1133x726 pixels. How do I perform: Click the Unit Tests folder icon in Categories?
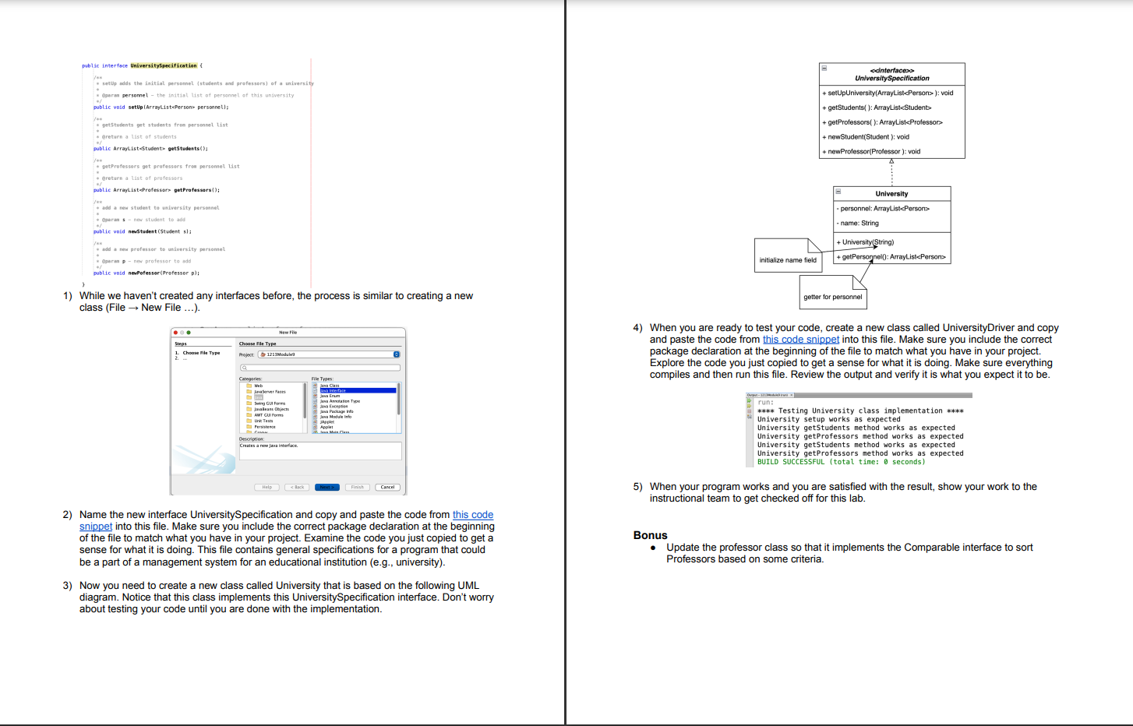pyautogui.click(x=249, y=421)
